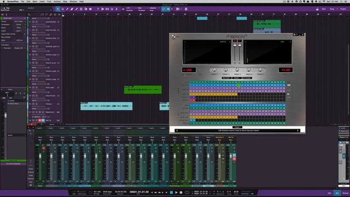
Task: Toggle loop in transport bar
Action: 187,192
